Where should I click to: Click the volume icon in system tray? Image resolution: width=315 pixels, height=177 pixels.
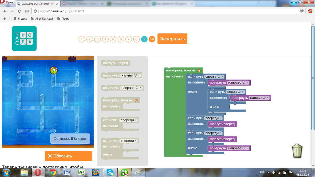point(274,173)
